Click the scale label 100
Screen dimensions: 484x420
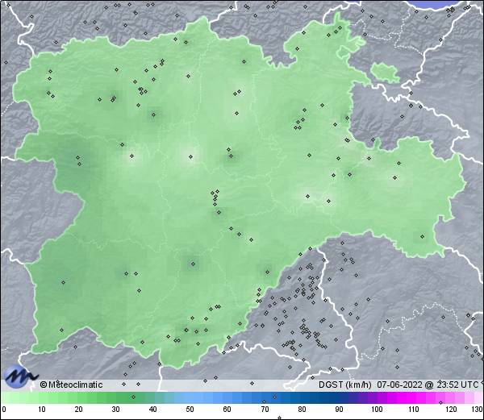tap(377, 410)
